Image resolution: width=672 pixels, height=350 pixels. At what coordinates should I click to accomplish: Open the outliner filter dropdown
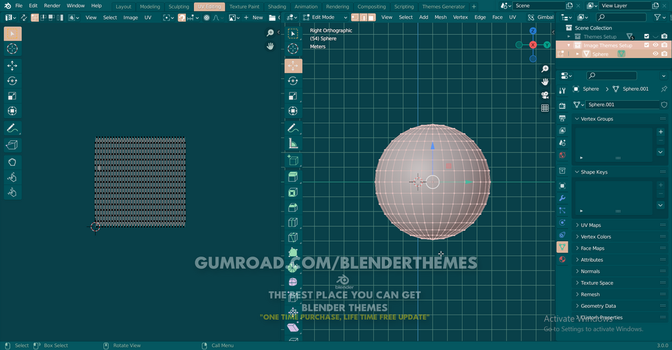coord(659,17)
